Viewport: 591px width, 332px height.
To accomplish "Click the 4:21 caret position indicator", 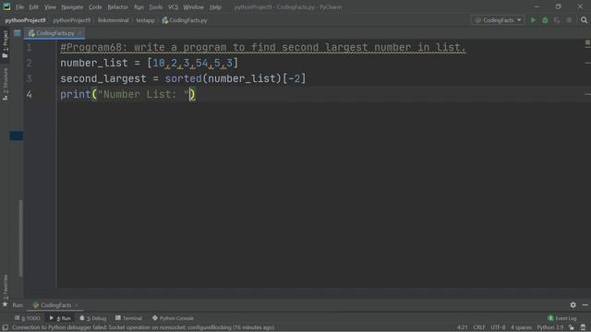I will pos(463,327).
